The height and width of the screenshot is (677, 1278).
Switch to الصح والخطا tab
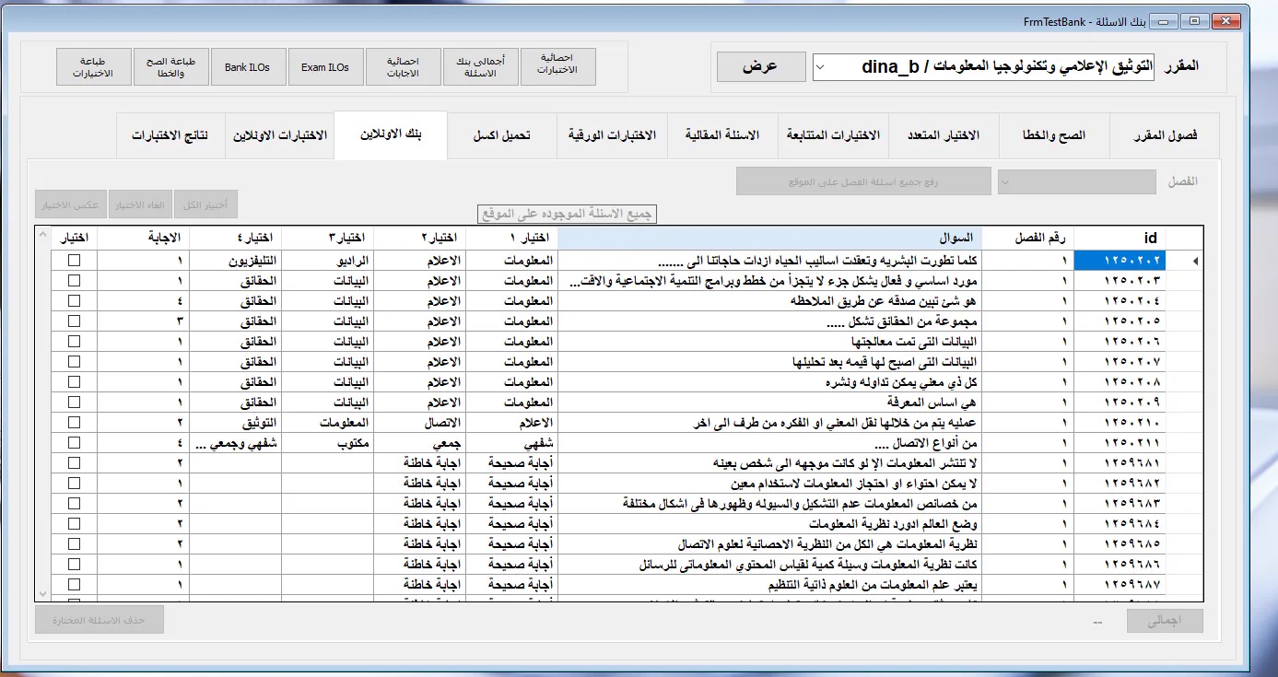1054,135
